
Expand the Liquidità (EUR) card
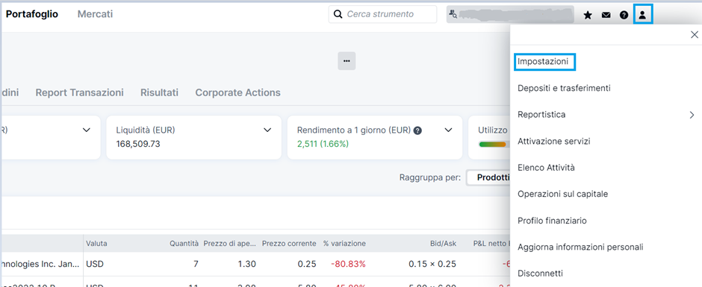tap(267, 130)
